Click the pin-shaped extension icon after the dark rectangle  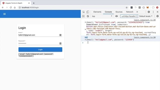pos(135,7)
